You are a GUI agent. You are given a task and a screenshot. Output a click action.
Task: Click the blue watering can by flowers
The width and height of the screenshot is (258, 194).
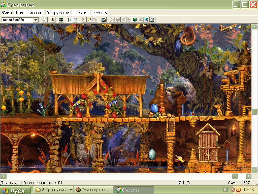(x=154, y=108)
